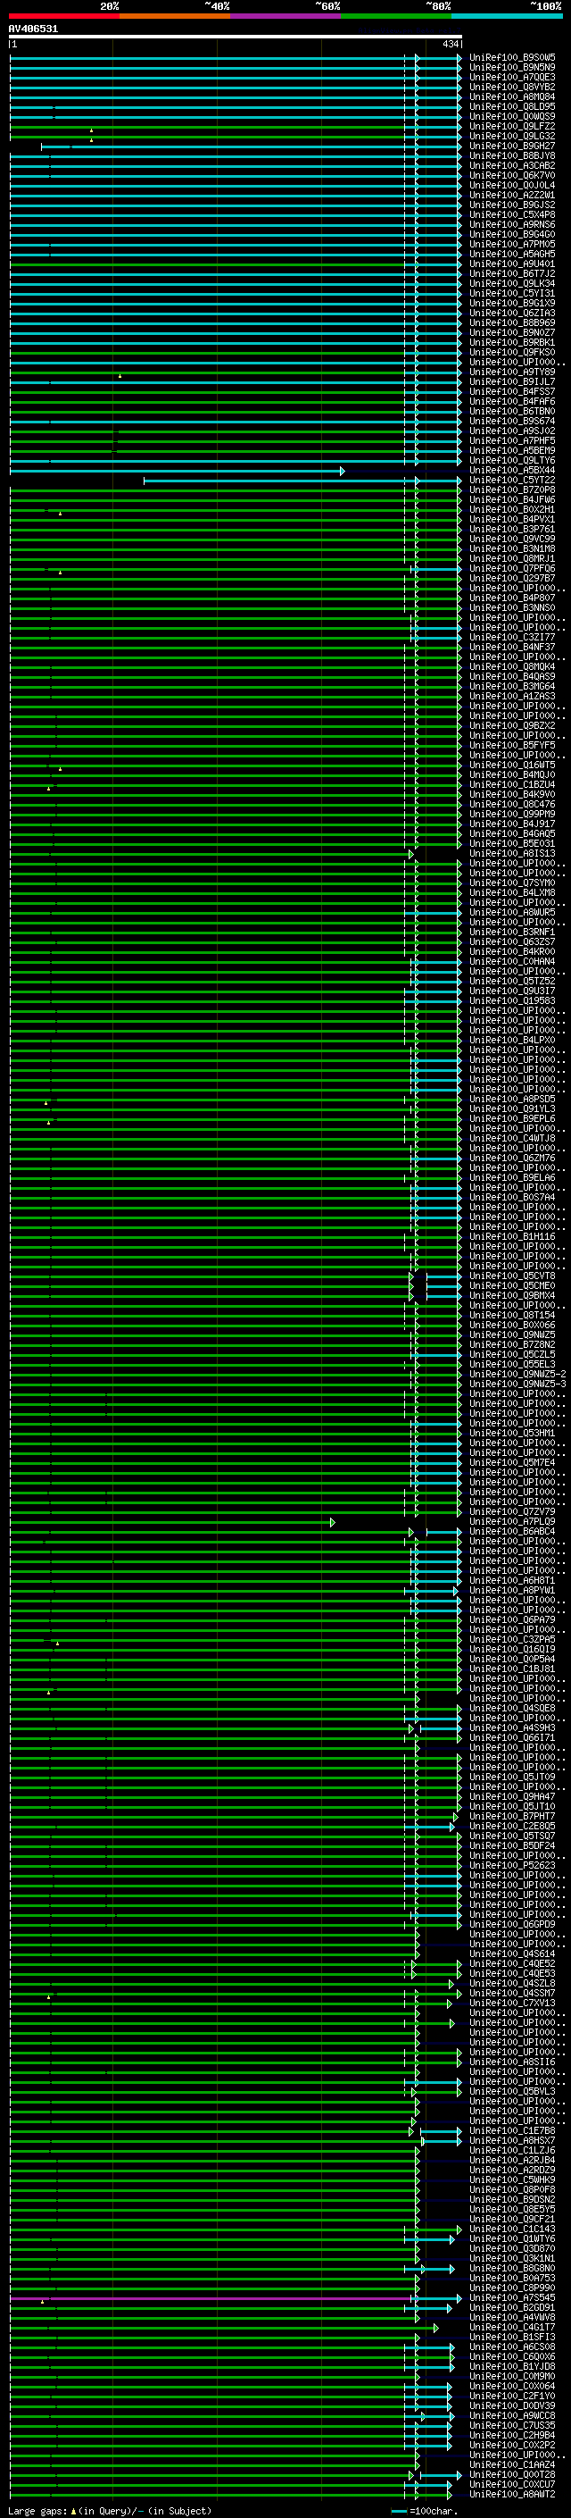This screenshot has width=571, height=2518.
Task: Open the UniRef100_C3ZI77 label
Action: click(512, 638)
